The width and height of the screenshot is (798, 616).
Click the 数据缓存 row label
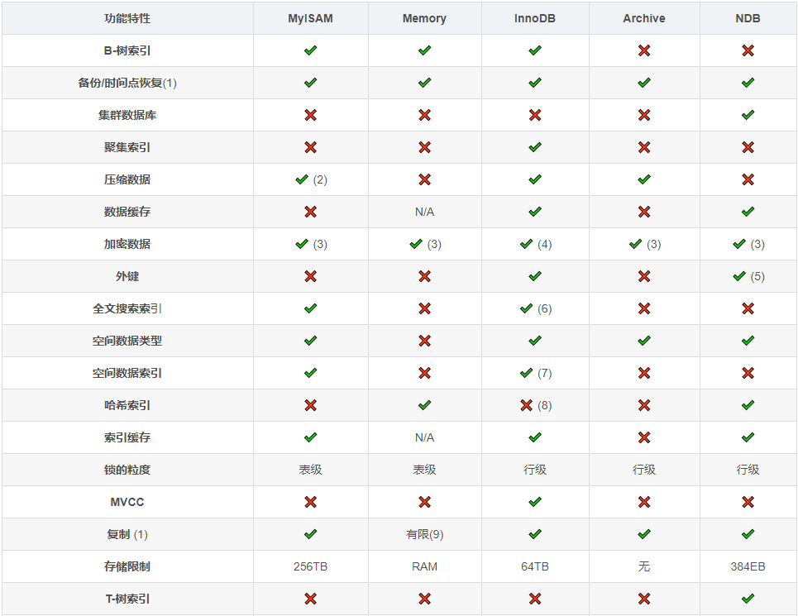[x=127, y=212]
